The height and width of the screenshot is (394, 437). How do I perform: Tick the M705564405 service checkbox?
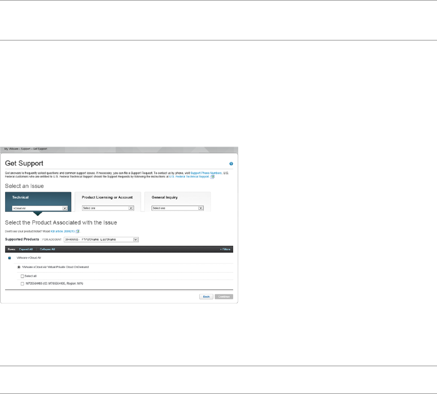point(22,284)
